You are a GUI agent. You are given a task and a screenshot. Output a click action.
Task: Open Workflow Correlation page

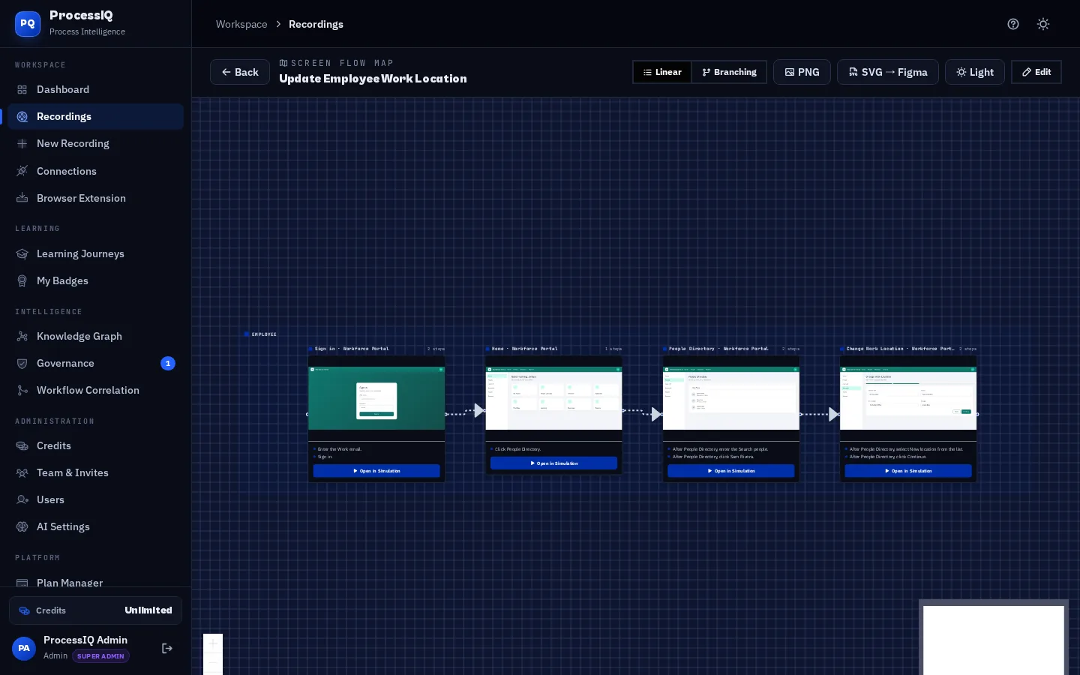click(95, 390)
